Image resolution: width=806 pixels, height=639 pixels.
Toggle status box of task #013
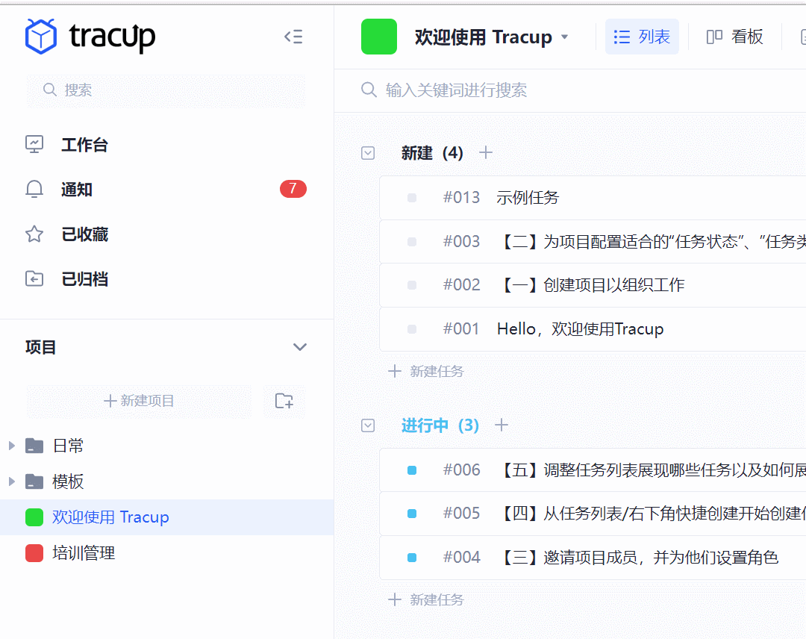pos(412,198)
